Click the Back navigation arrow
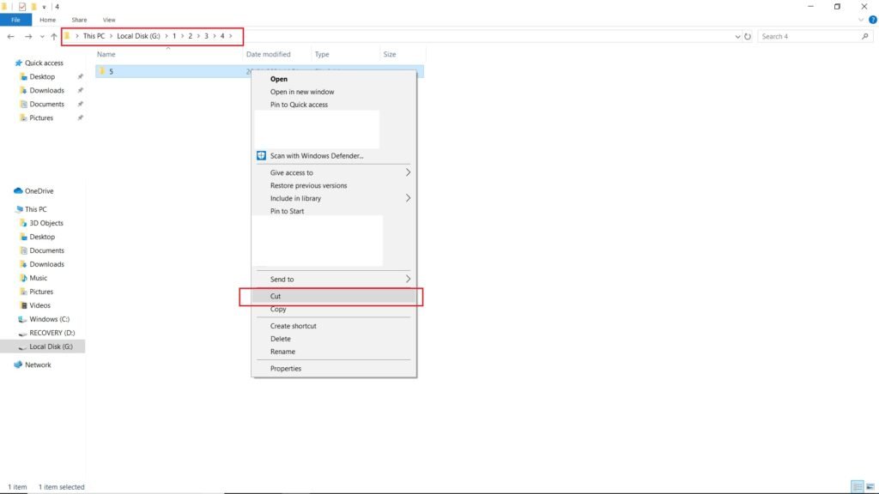Viewport: 879px width, 494px height. tap(10, 36)
